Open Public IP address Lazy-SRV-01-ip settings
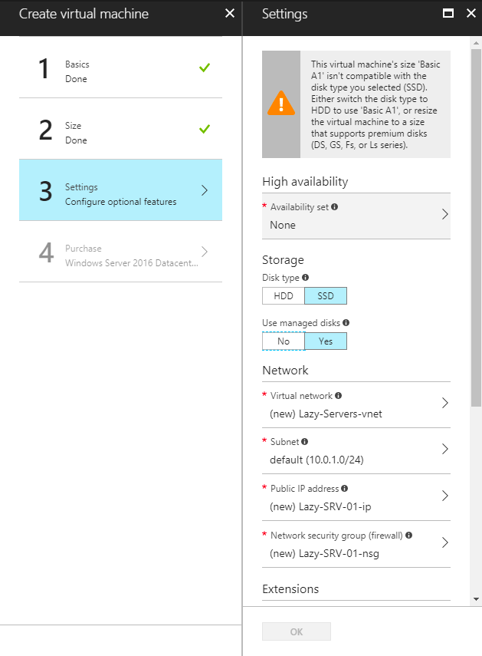482x656 pixels. click(356, 498)
